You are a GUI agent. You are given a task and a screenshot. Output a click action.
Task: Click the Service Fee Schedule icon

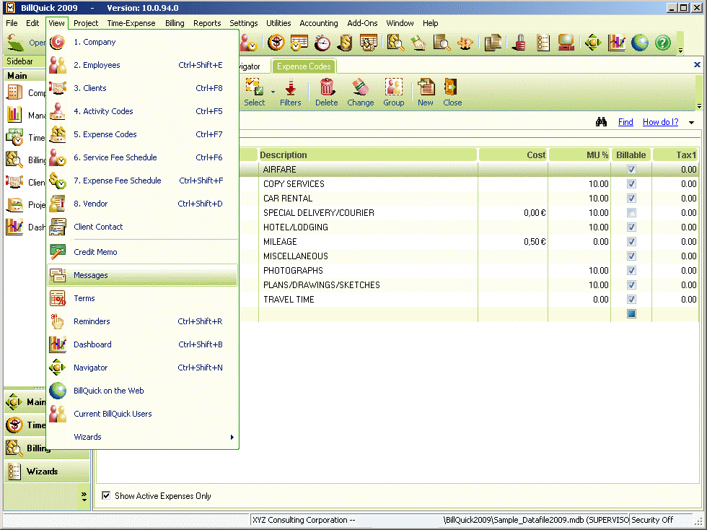click(x=58, y=157)
